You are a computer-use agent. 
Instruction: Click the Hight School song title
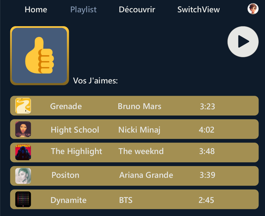coord(75,130)
